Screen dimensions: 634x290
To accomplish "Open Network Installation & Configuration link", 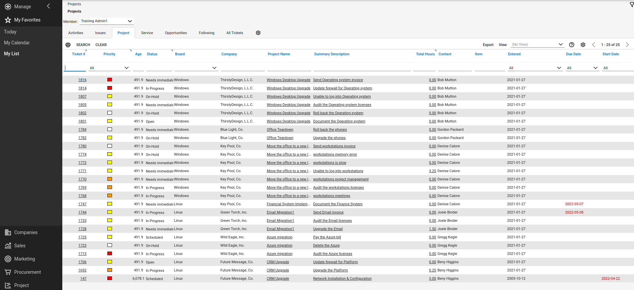I will tap(342, 278).
